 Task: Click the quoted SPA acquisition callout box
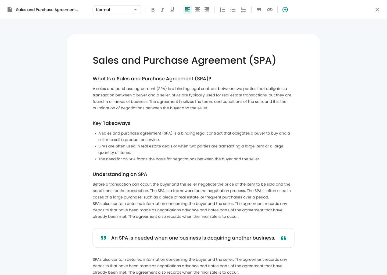(x=193, y=238)
